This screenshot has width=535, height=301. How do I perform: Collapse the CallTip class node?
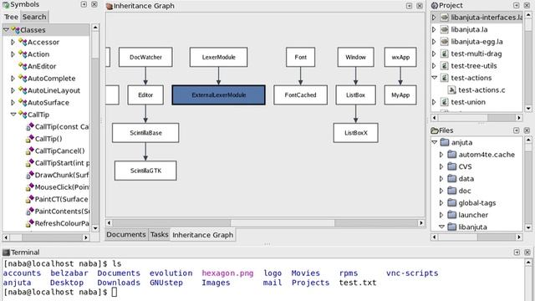pyautogui.click(x=13, y=115)
